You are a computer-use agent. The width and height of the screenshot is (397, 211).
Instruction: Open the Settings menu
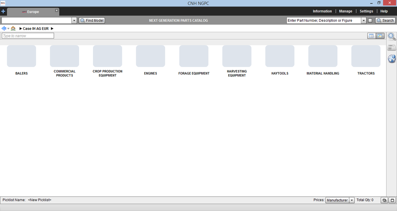pos(366,11)
